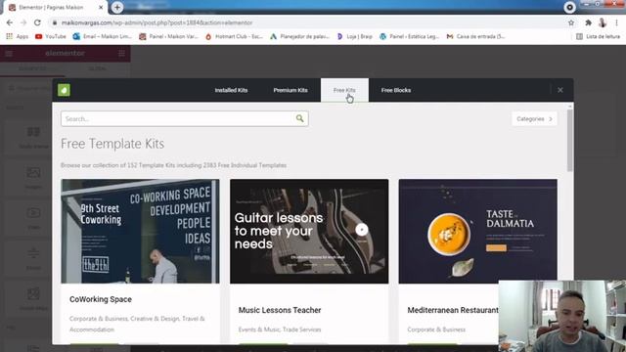Switch to the Premium Kits tab
The image size is (626, 352).
[291, 90]
